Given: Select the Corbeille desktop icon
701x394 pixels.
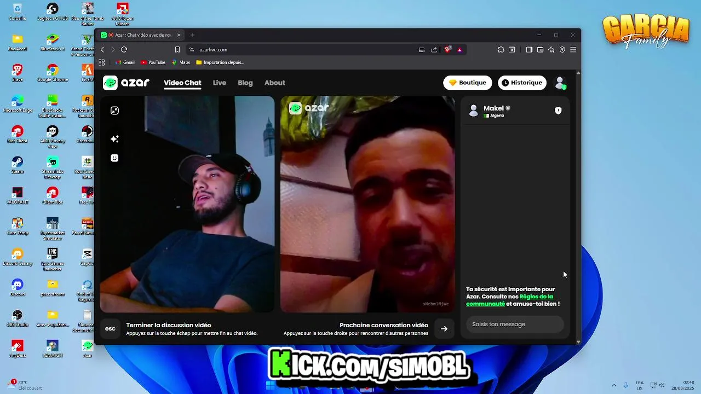Looking at the screenshot, I should (x=18, y=12).
